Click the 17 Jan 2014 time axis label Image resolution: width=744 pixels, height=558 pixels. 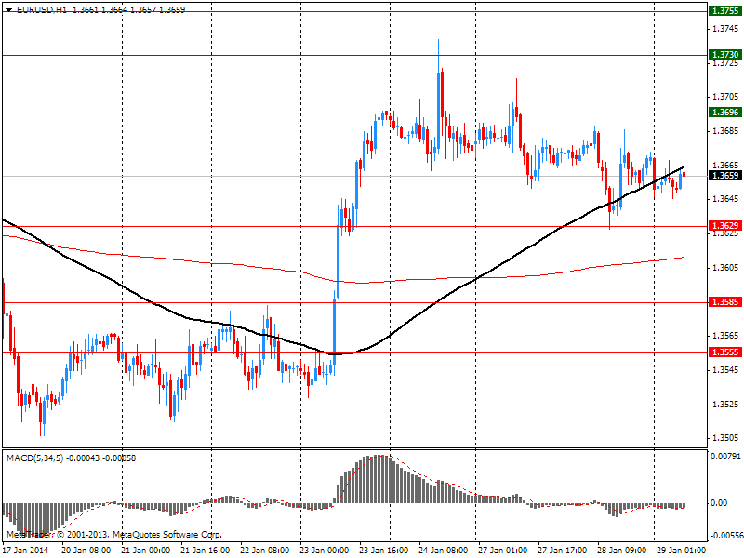coord(25,551)
